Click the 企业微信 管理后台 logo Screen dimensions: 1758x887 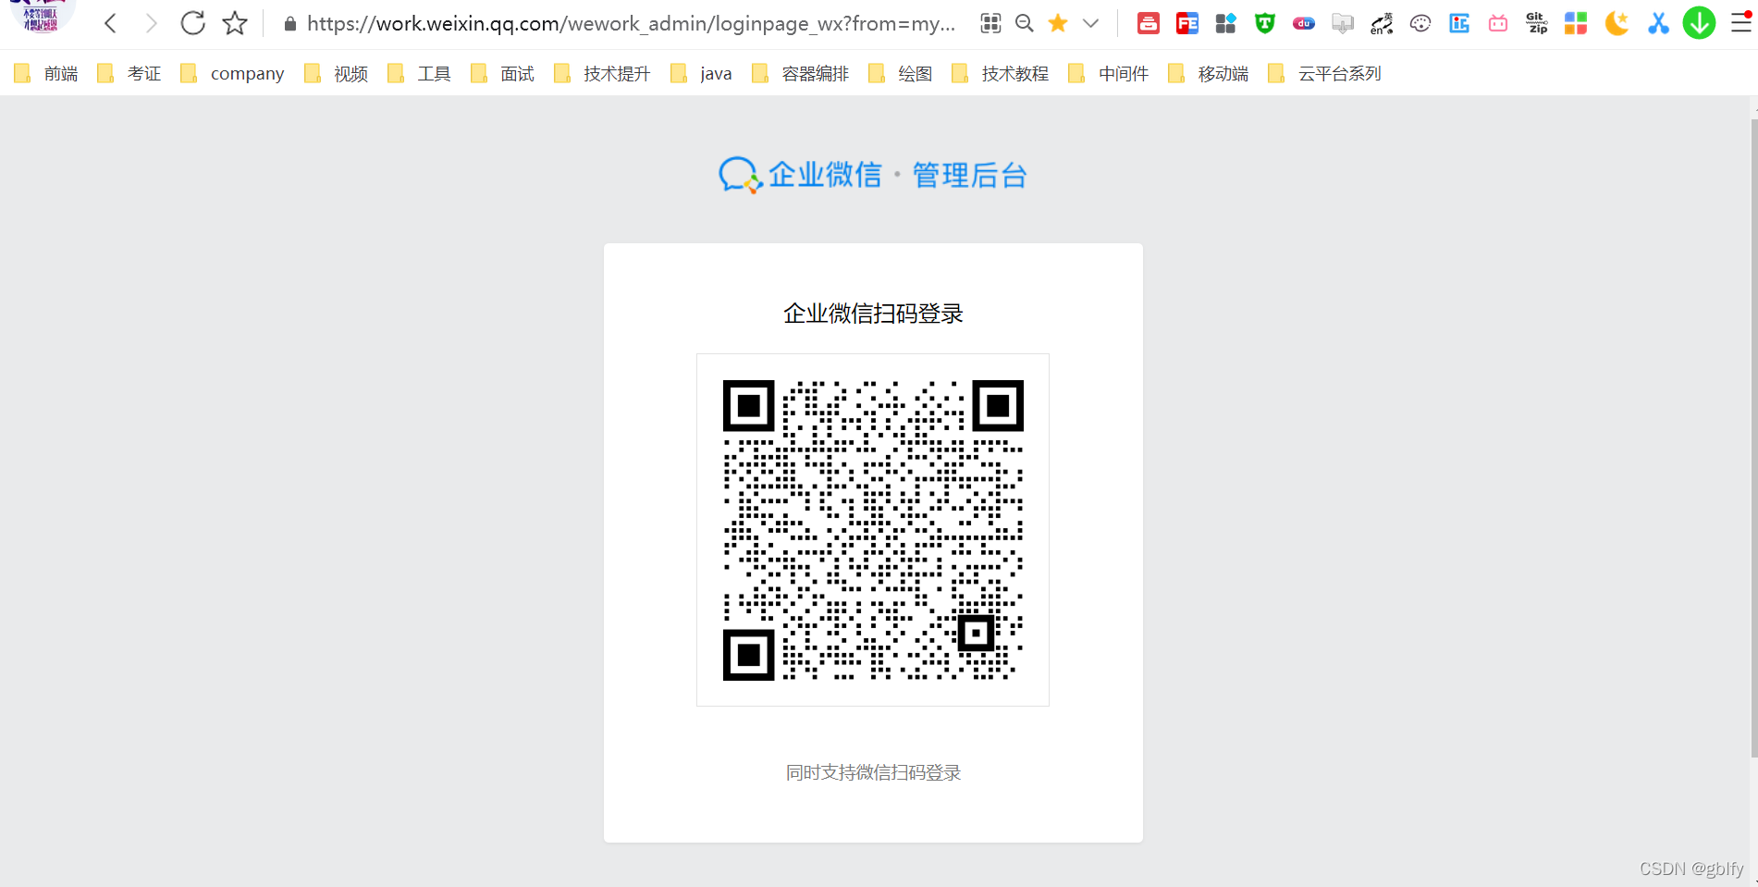coord(873,175)
